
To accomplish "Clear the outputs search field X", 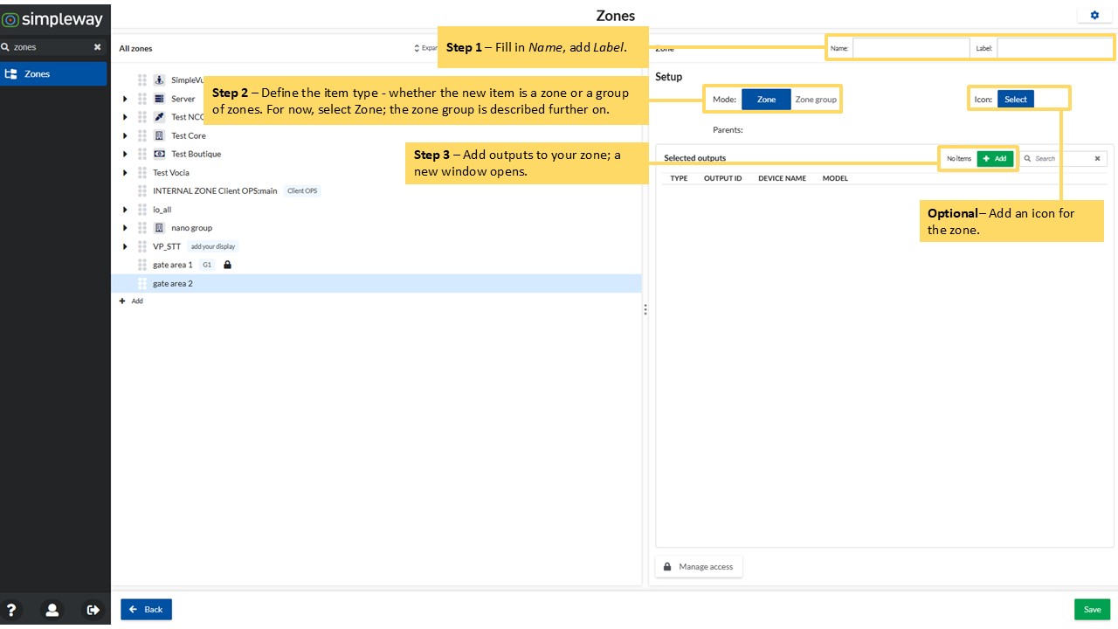I will pyautogui.click(x=1098, y=158).
